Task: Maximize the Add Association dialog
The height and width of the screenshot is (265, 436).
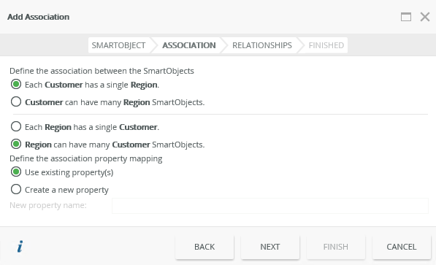Action: [x=406, y=17]
